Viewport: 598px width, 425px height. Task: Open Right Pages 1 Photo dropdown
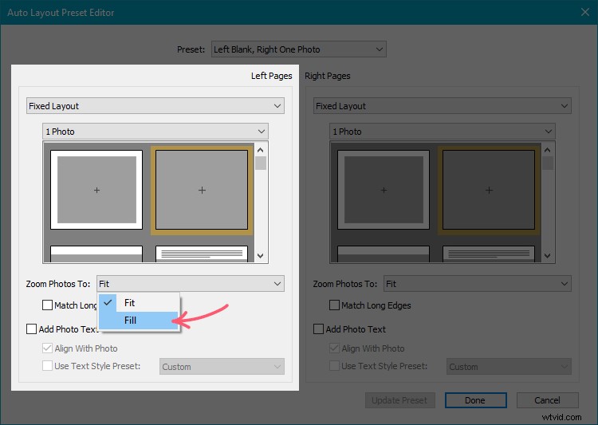click(443, 132)
